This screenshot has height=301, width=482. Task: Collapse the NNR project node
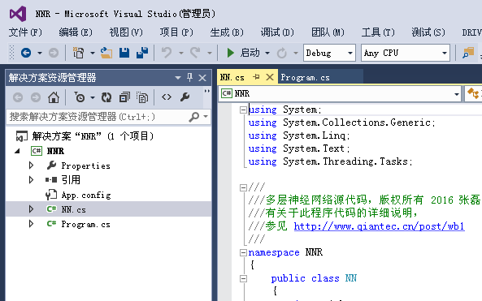coord(17,151)
